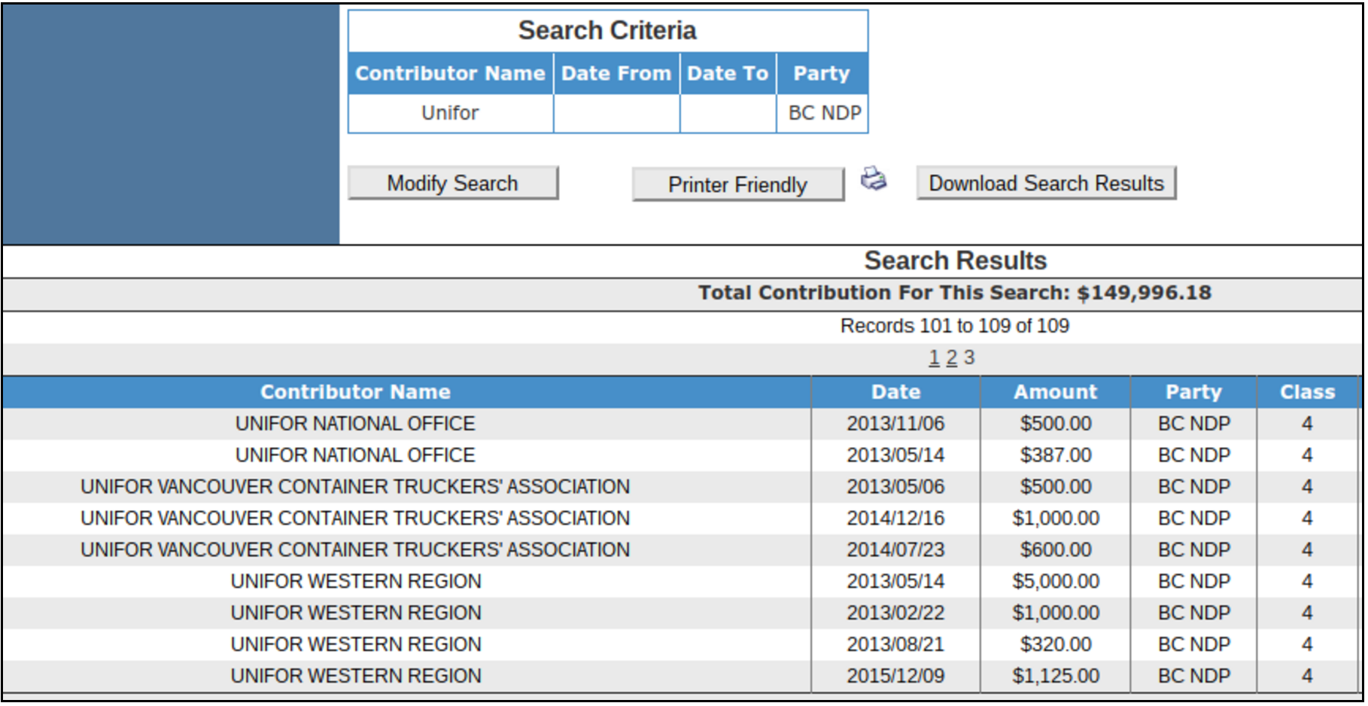Select the $1,125.00 amount
Viewport: 1368px width, 706px height.
(x=1056, y=677)
